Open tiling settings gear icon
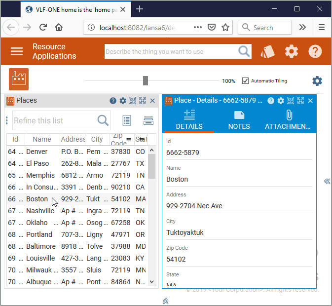Viewport: 332px width, 306px height. coord(317,81)
